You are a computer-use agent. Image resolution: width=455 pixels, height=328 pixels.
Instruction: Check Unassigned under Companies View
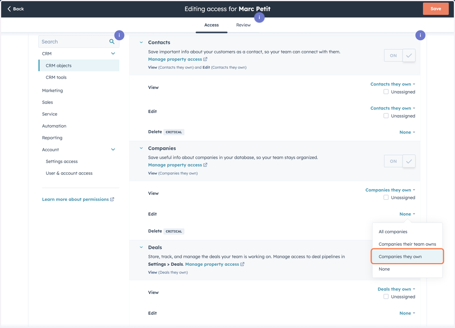[x=386, y=198]
